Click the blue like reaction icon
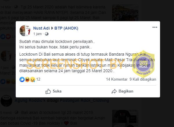Viewport: 174px width, 127px height. tap(22, 79)
